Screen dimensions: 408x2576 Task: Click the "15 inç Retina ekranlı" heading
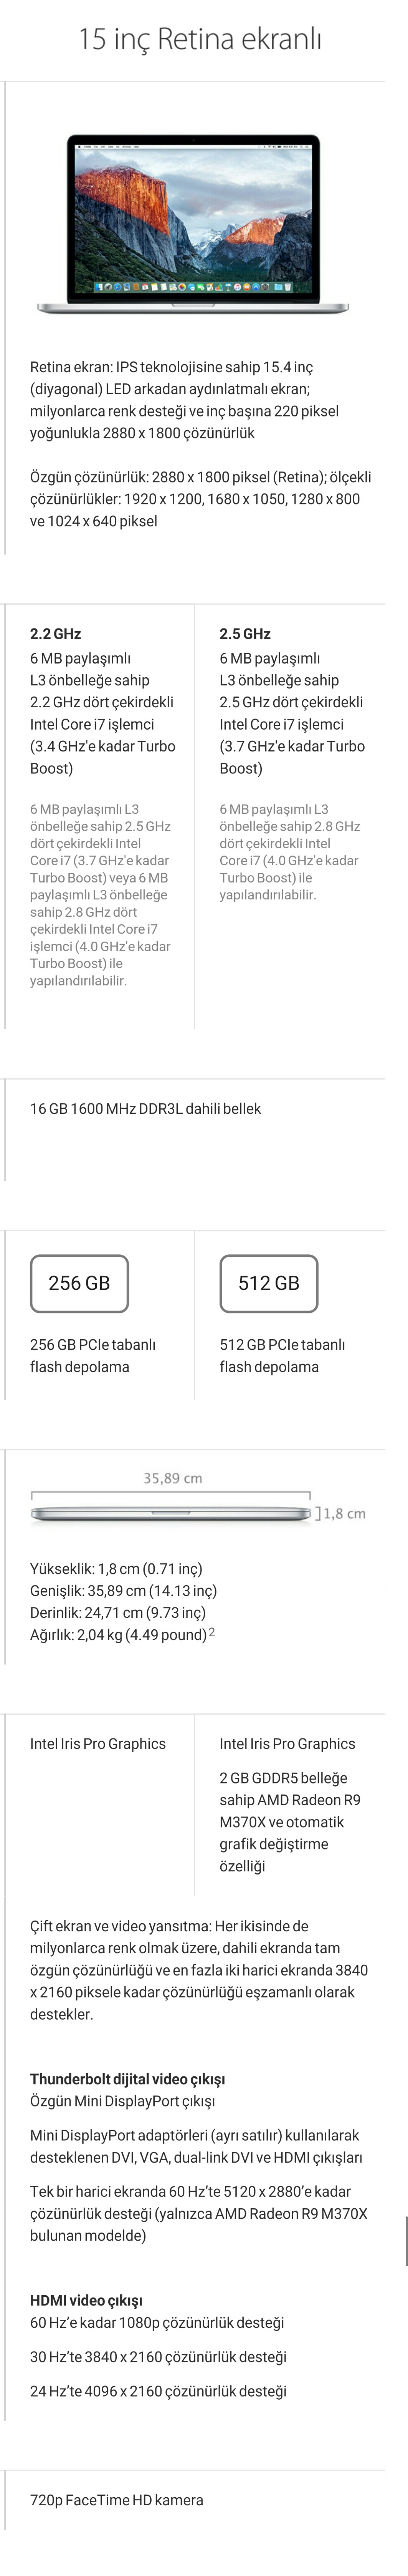pos(200,40)
